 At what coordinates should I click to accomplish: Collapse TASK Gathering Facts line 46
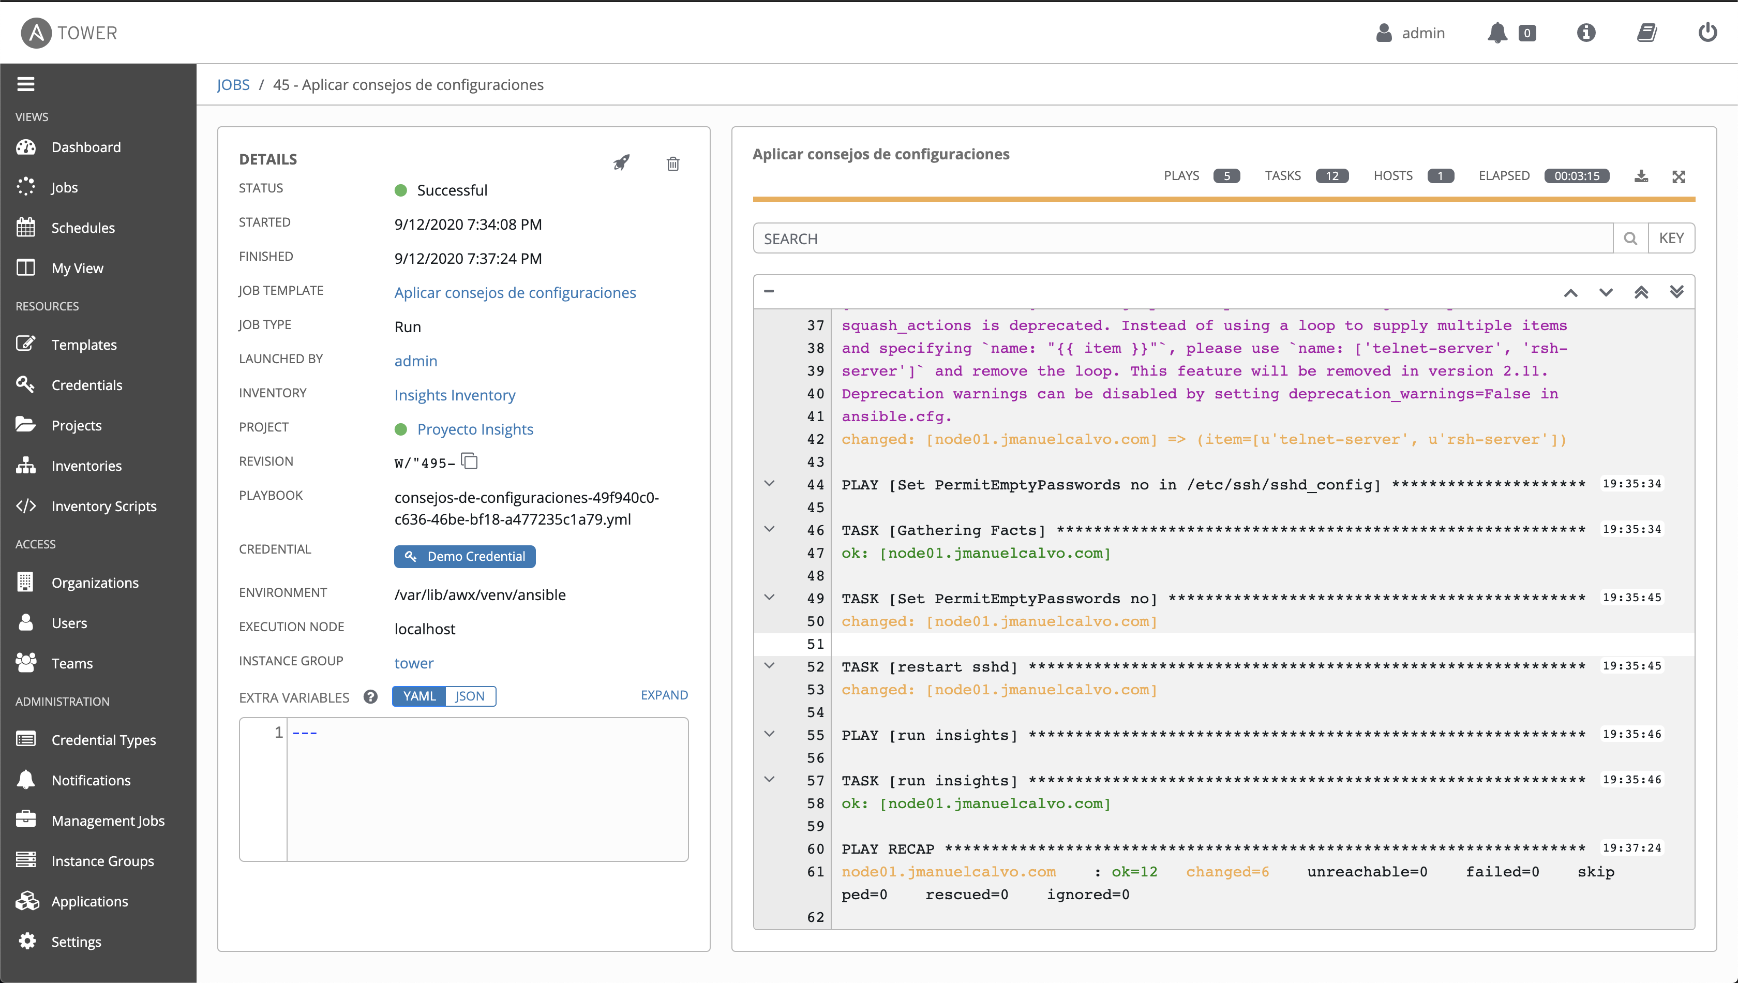769,529
